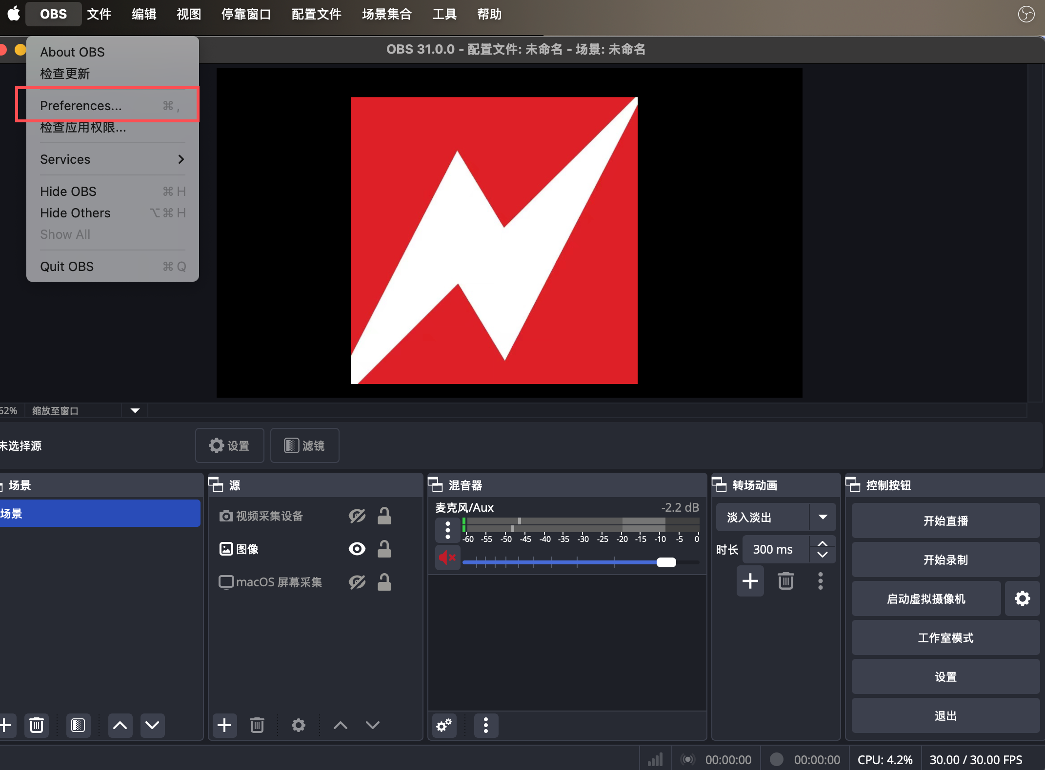Decrease transition duration with down arrow
Screen dimensions: 1045x770
(x=823, y=555)
